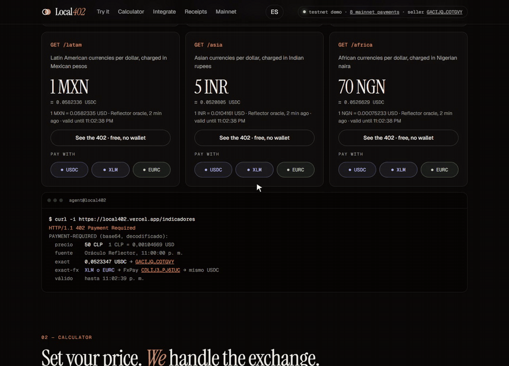
Task: Open the Mainnet nav item
Action: pos(226,12)
